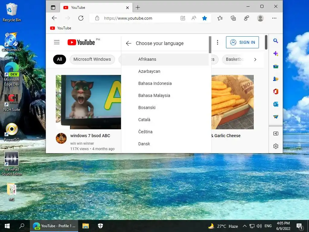Open Edge sidebar Outlook icon
Image resolution: width=309 pixels, height=232 pixels.
[276, 104]
